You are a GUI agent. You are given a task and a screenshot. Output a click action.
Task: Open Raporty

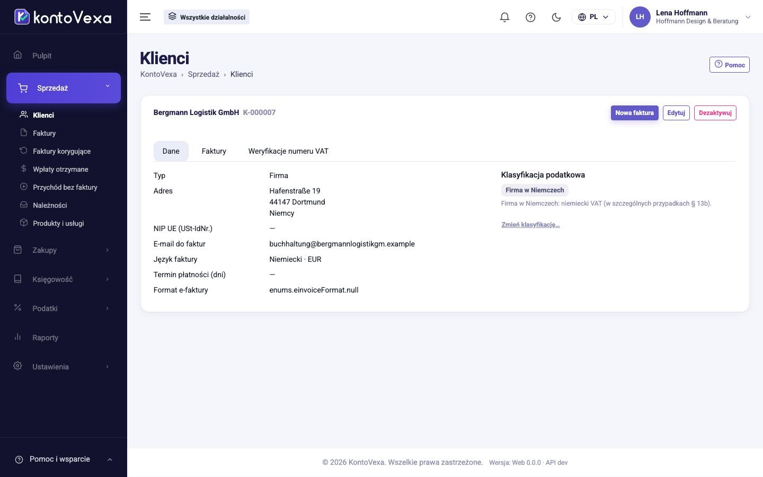tap(64, 338)
